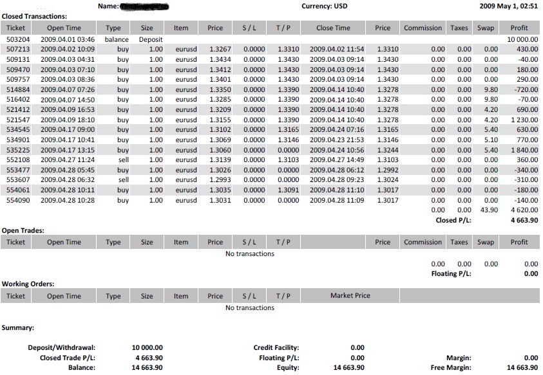The image size is (543, 375).
Task: Click the 10 000.00 deposit profit value
Action: (522, 39)
